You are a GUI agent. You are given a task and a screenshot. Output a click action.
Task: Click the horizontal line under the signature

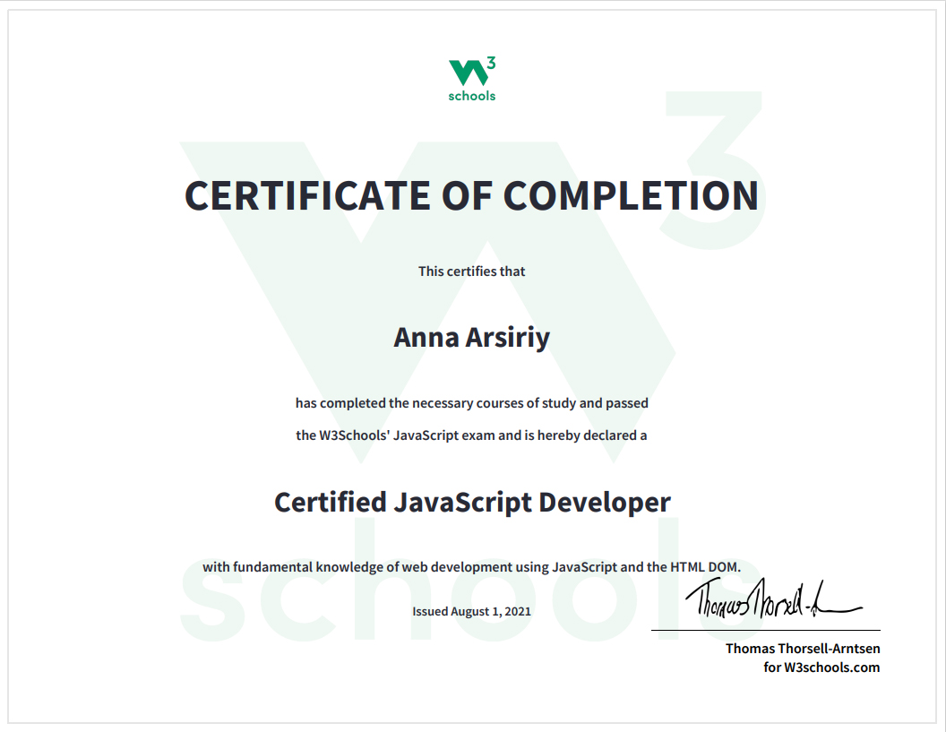click(x=765, y=630)
